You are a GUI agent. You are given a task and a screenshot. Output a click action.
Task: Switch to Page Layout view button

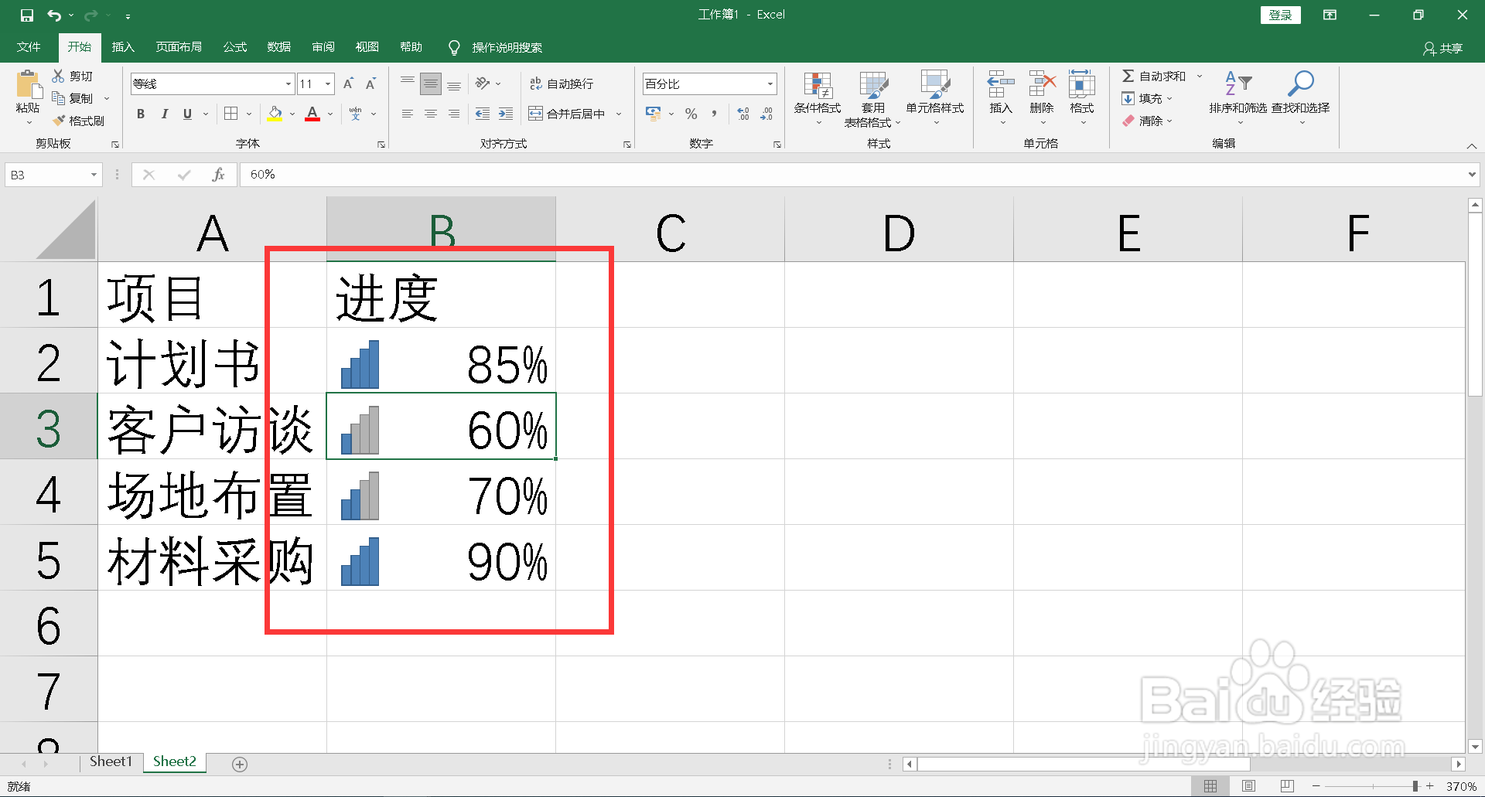tap(1248, 786)
